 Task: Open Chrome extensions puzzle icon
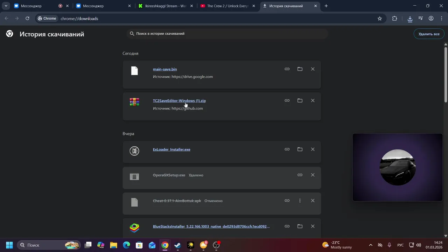click(x=394, y=19)
